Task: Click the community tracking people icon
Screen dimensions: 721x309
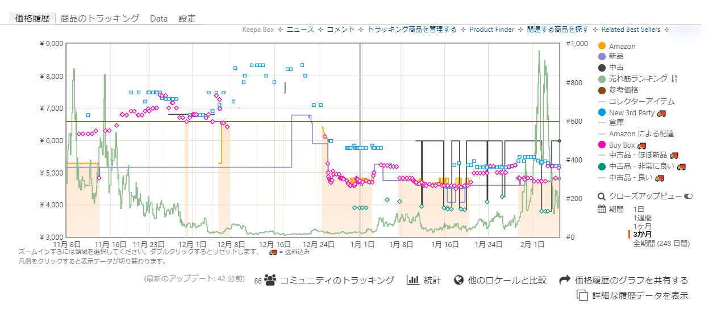Action: coord(270,280)
